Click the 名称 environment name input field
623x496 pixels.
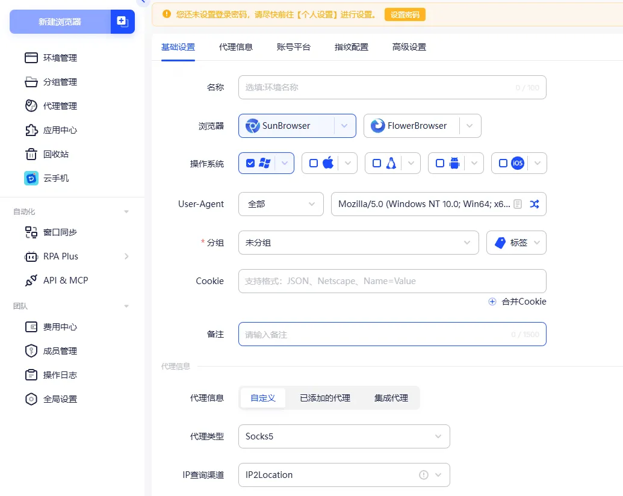tap(392, 87)
